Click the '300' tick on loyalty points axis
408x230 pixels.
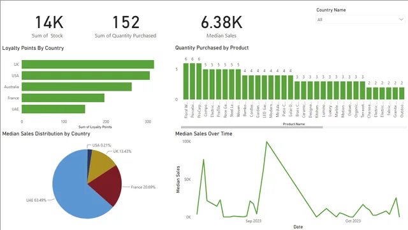pyautogui.click(x=148, y=121)
